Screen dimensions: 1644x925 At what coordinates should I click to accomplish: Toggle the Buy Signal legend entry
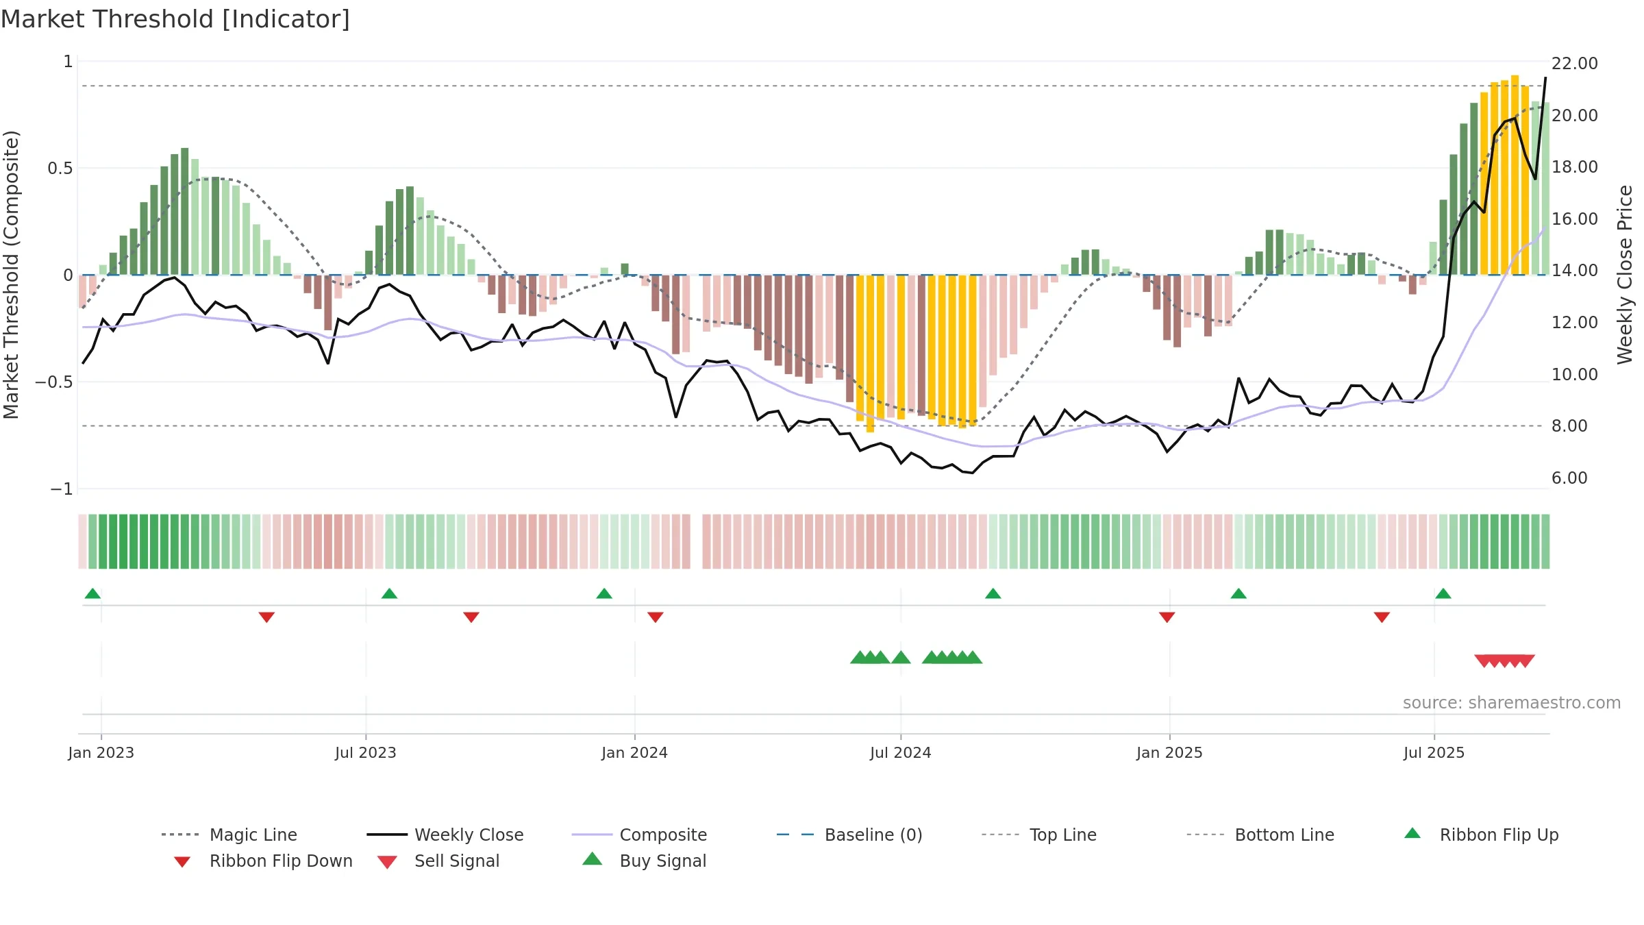click(x=644, y=861)
